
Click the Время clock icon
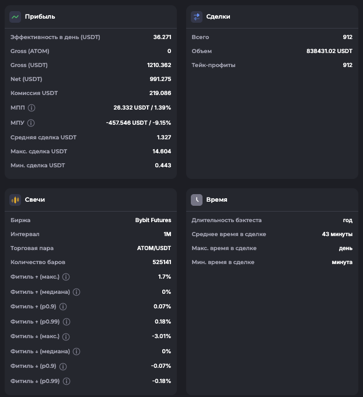197,200
